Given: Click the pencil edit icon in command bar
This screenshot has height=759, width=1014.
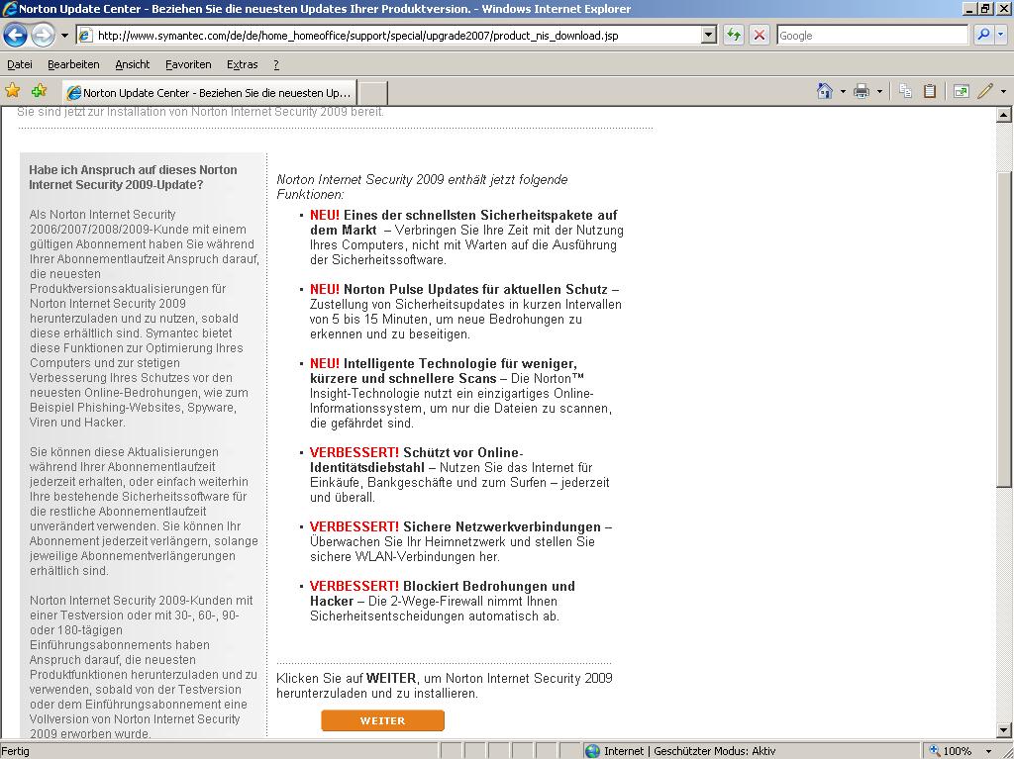Looking at the screenshot, I should click(985, 91).
